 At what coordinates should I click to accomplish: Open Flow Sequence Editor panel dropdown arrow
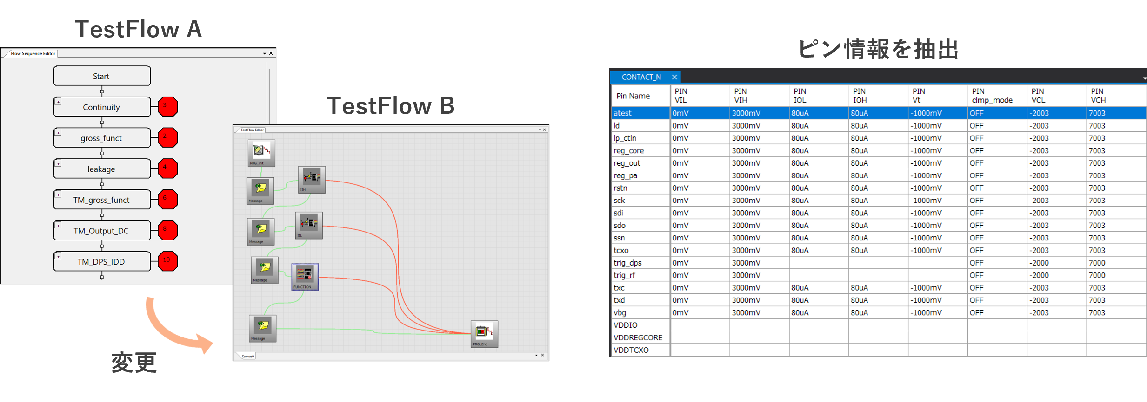[x=264, y=54]
